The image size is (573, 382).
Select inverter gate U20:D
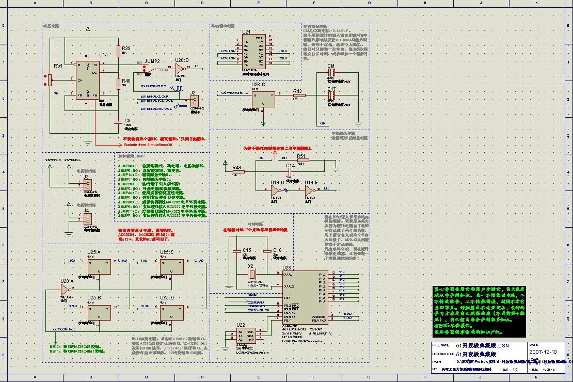pos(180,69)
